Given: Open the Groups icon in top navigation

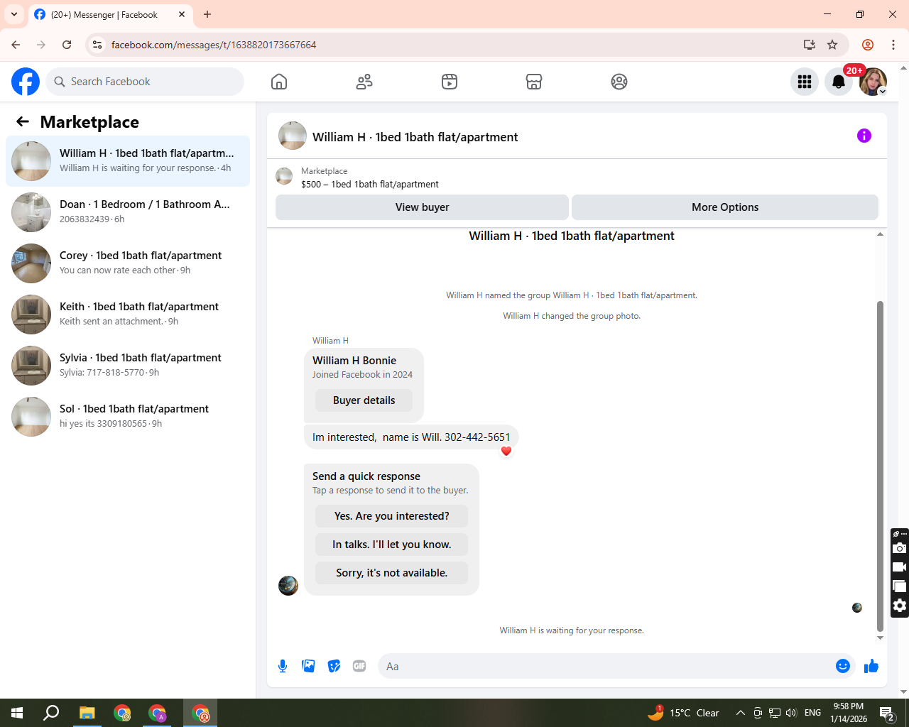Looking at the screenshot, I should pos(619,82).
